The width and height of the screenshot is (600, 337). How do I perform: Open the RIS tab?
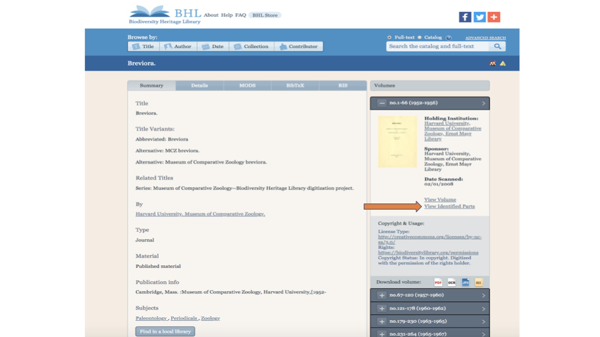343,85
